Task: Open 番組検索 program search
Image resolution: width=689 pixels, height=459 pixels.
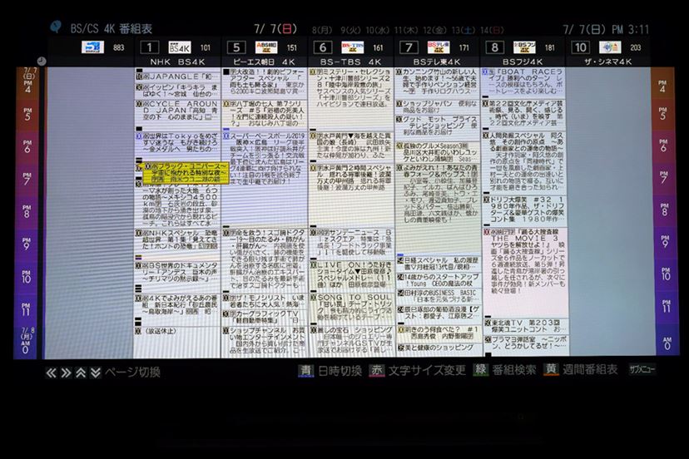Action: [x=513, y=370]
